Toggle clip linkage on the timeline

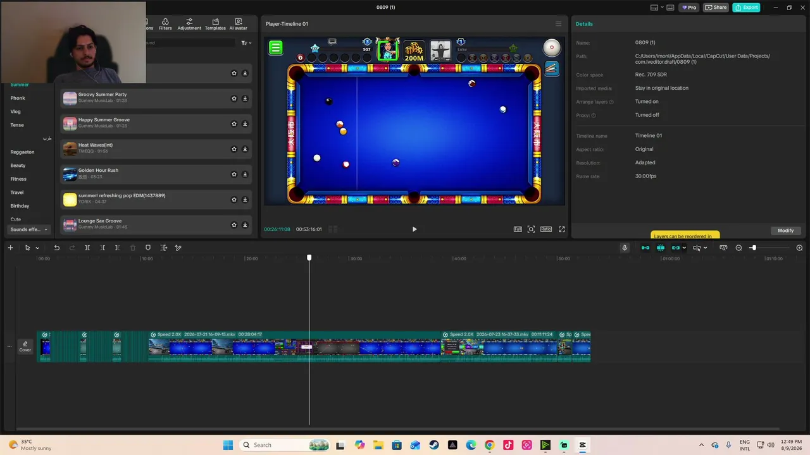coord(675,248)
